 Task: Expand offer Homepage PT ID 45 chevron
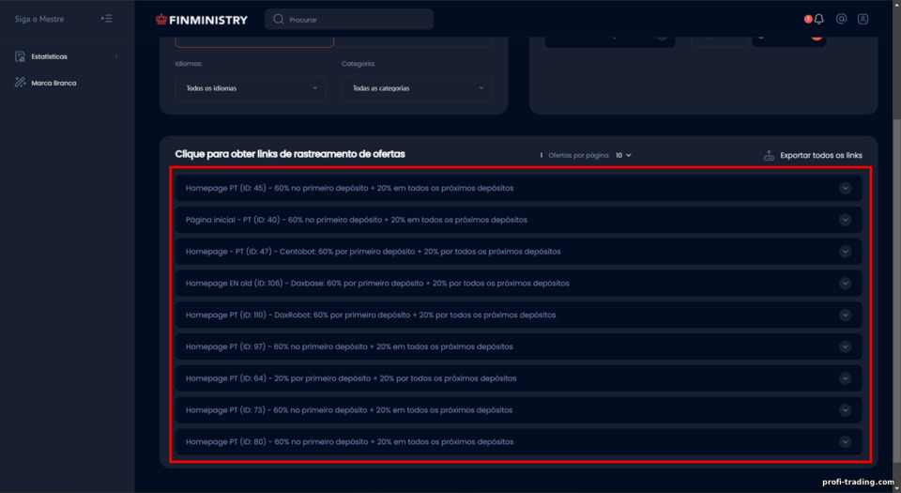845,188
